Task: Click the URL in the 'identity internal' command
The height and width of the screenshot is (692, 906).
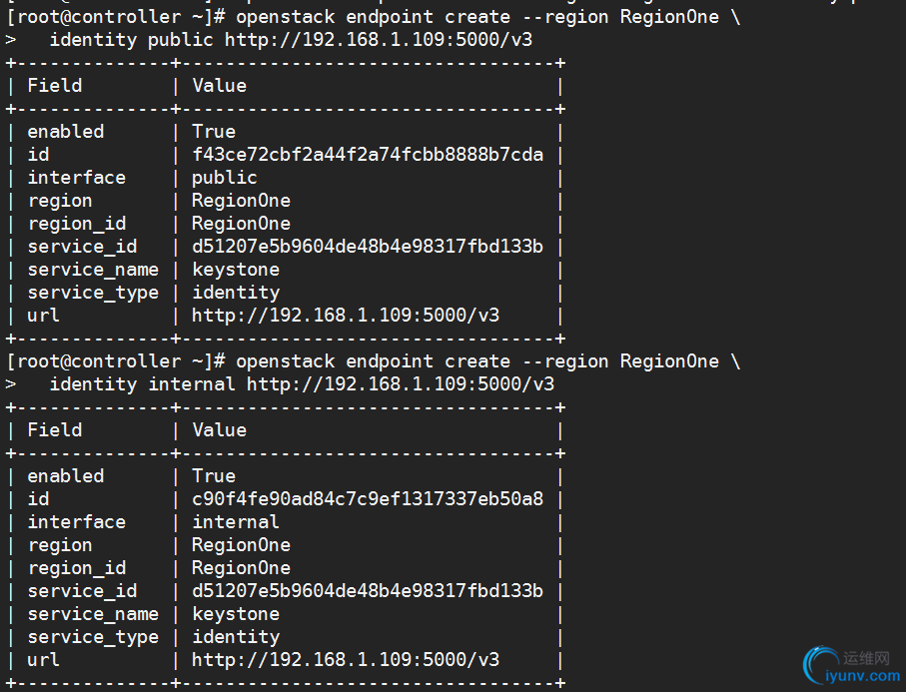Action: click(401, 384)
